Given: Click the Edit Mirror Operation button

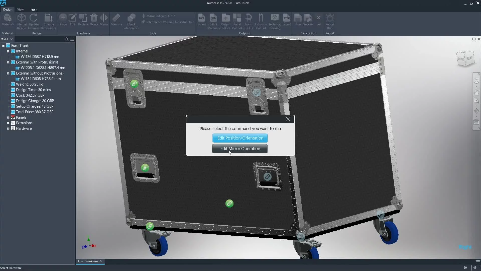Looking at the screenshot, I should click(x=240, y=149).
